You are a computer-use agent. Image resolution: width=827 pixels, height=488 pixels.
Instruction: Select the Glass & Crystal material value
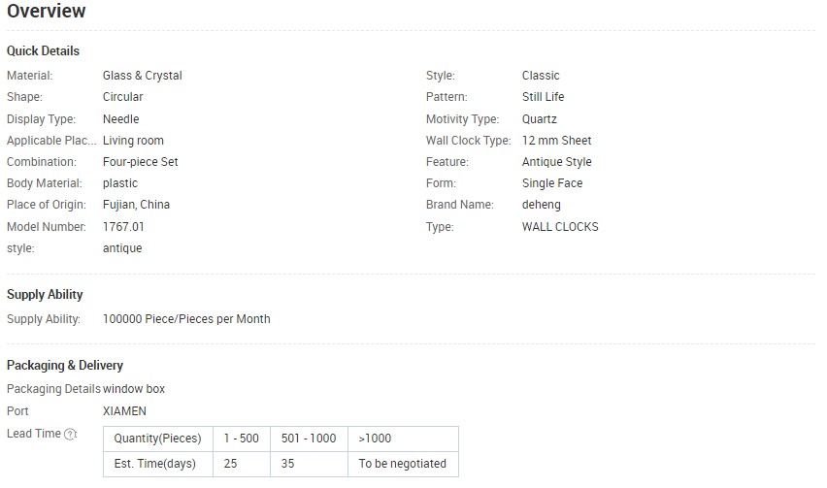click(x=143, y=76)
